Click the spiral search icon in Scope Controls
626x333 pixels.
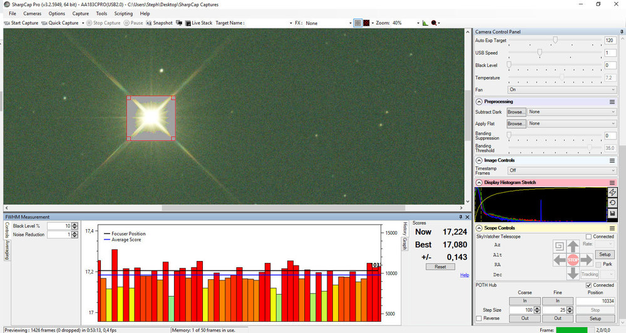point(558,246)
